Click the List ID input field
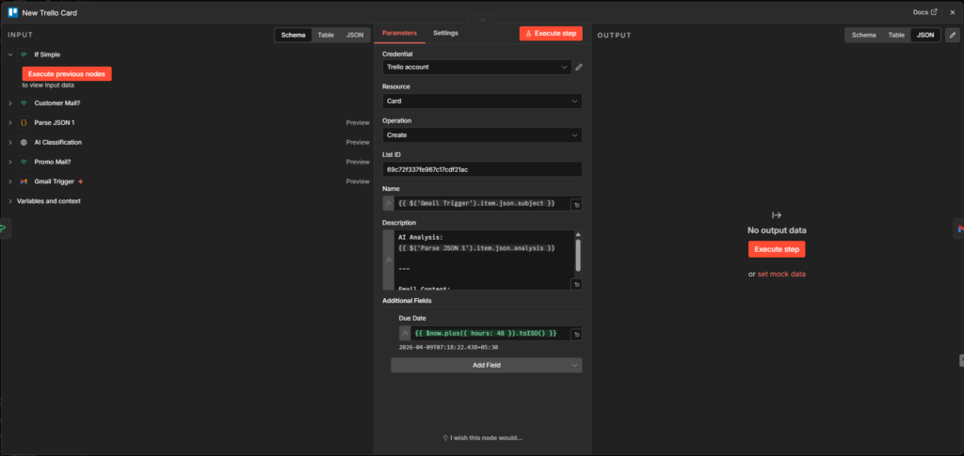The width and height of the screenshot is (964, 456). [482, 169]
